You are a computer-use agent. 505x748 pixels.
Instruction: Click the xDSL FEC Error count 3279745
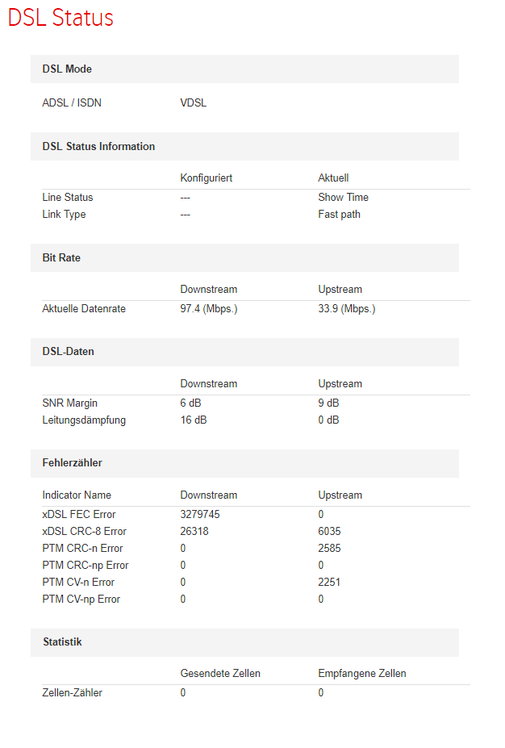coord(200,515)
